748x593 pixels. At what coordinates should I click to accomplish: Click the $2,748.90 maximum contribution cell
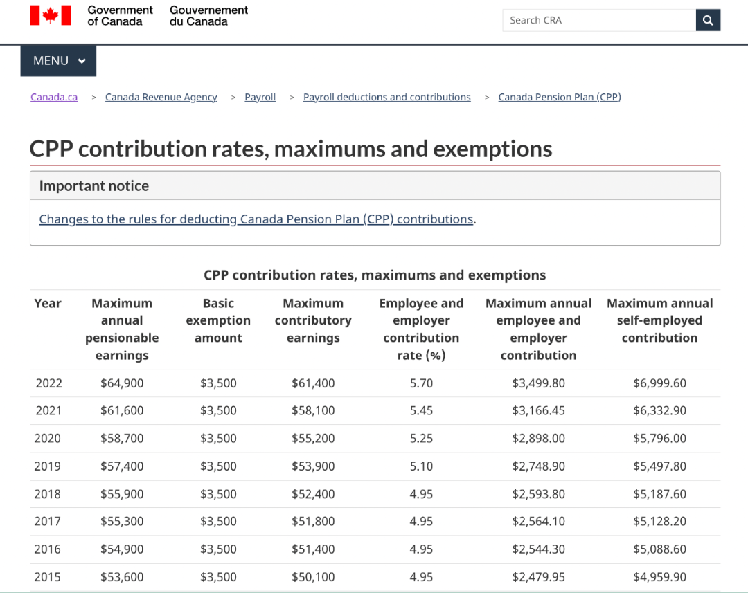538,466
